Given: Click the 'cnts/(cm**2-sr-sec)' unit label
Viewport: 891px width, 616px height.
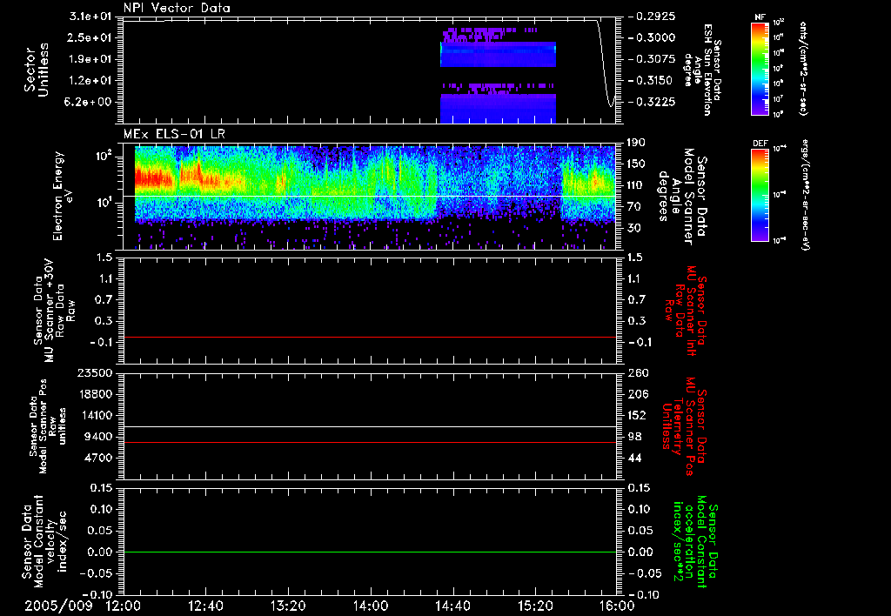Looking at the screenshot, I should coord(803,69).
